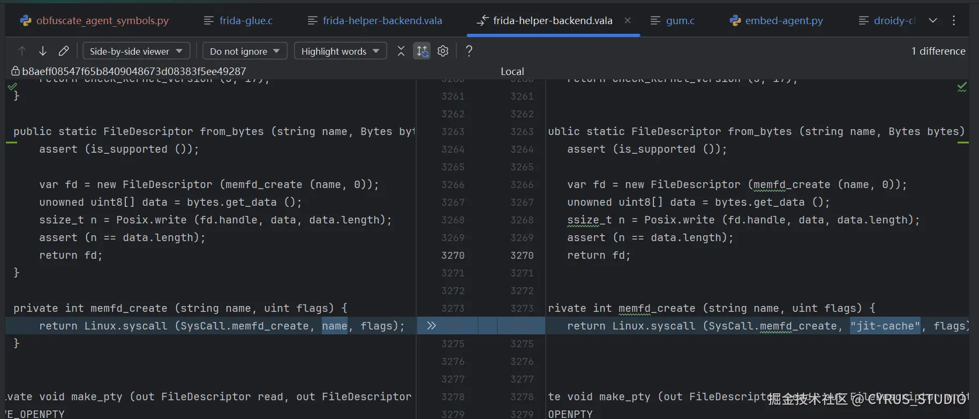
Task: Collapse unchanged fragments icon
Action: click(401, 51)
